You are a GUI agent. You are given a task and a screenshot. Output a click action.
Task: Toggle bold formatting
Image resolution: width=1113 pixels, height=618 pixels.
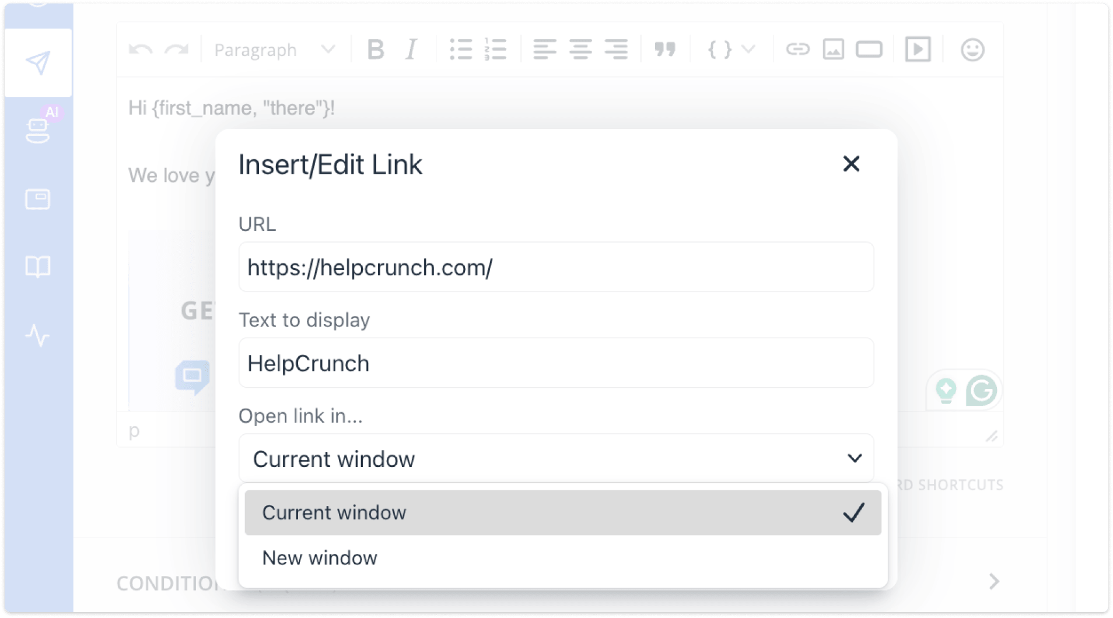coord(375,49)
